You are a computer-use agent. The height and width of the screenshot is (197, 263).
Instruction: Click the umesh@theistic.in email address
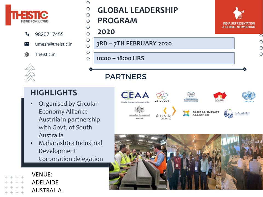[54, 44]
